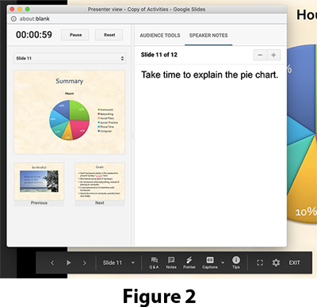Select the Next slide thumbnail titled Goals
Screen dimensions: 317x307
[100, 184]
